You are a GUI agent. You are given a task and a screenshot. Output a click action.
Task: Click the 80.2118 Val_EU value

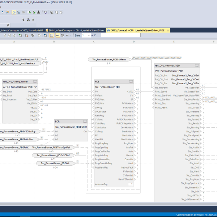coord(44,106)
